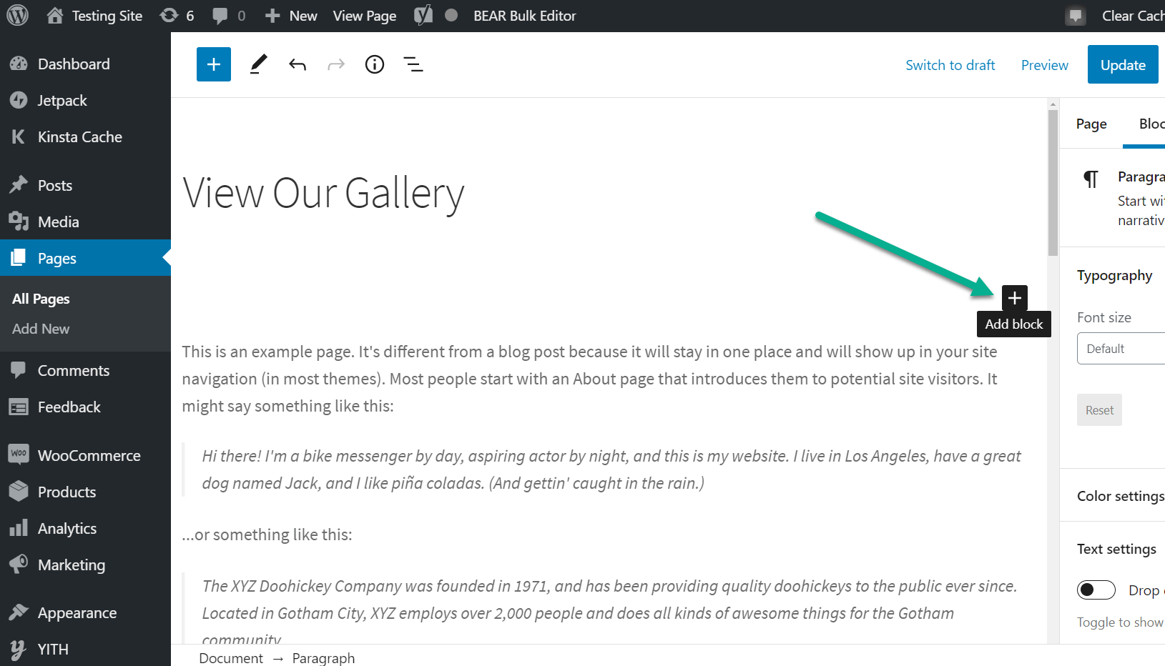Switch to the Page tab

pyautogui.click(x=1091, y=123)
